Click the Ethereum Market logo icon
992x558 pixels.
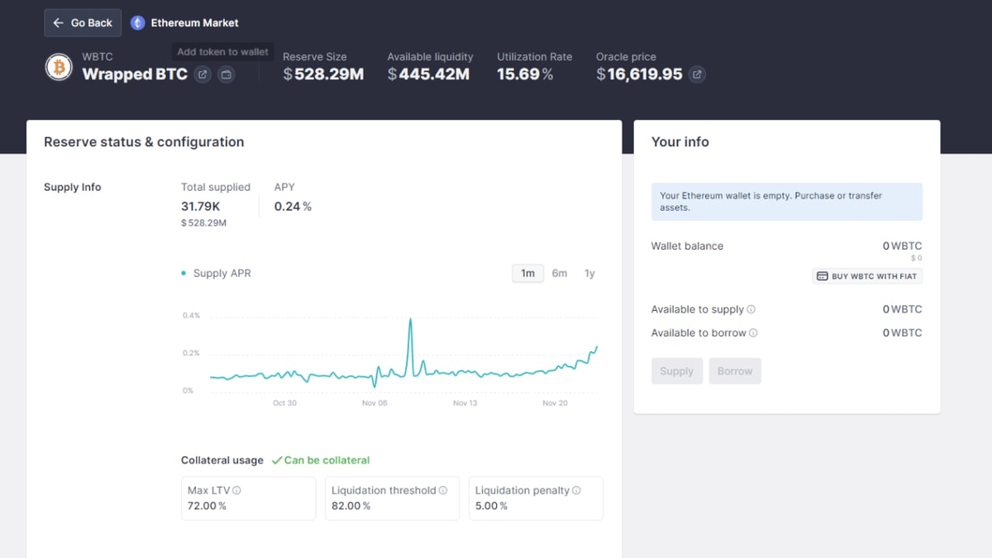pyautogui.click(x=138, y=23)
